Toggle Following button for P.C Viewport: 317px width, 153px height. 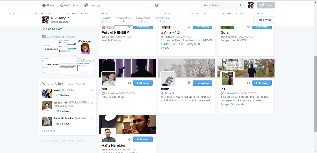(262, 83)
